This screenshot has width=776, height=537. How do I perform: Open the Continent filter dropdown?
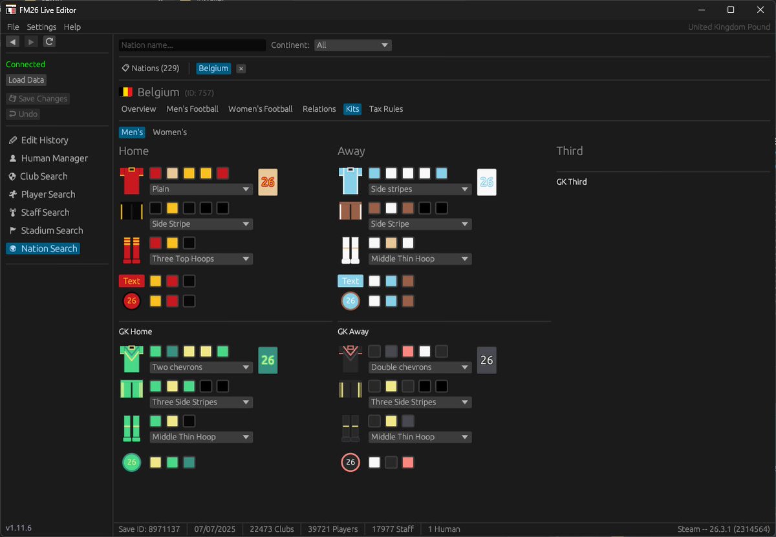pyautogui.click(x=352, y=45)
